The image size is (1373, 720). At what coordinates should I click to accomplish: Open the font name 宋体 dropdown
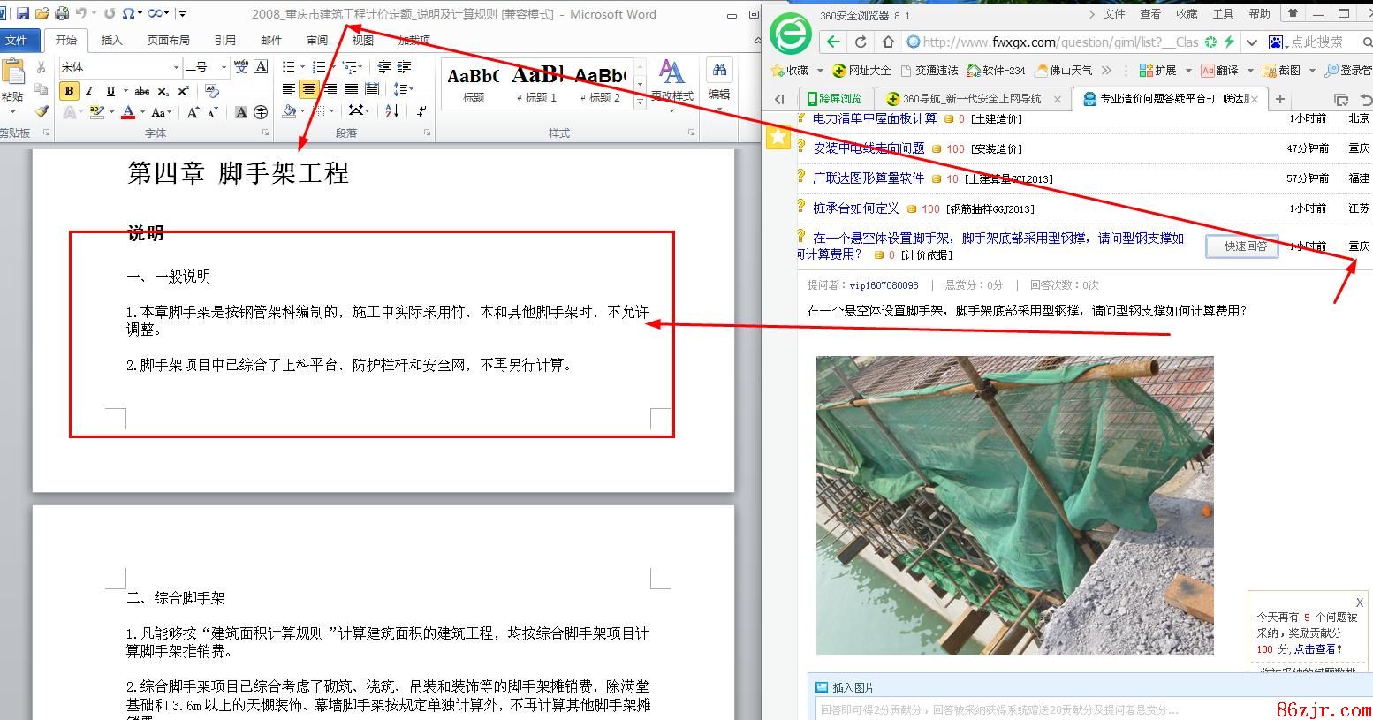pos(176,67)
